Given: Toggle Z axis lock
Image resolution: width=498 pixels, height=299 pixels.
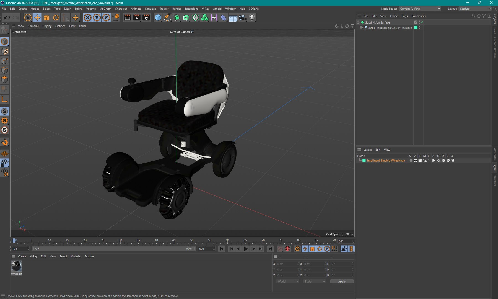Looking at the screenshot, I should point(106,18).
